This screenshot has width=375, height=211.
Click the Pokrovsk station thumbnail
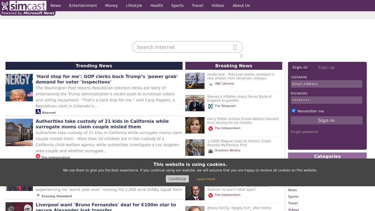coord(195,81)
